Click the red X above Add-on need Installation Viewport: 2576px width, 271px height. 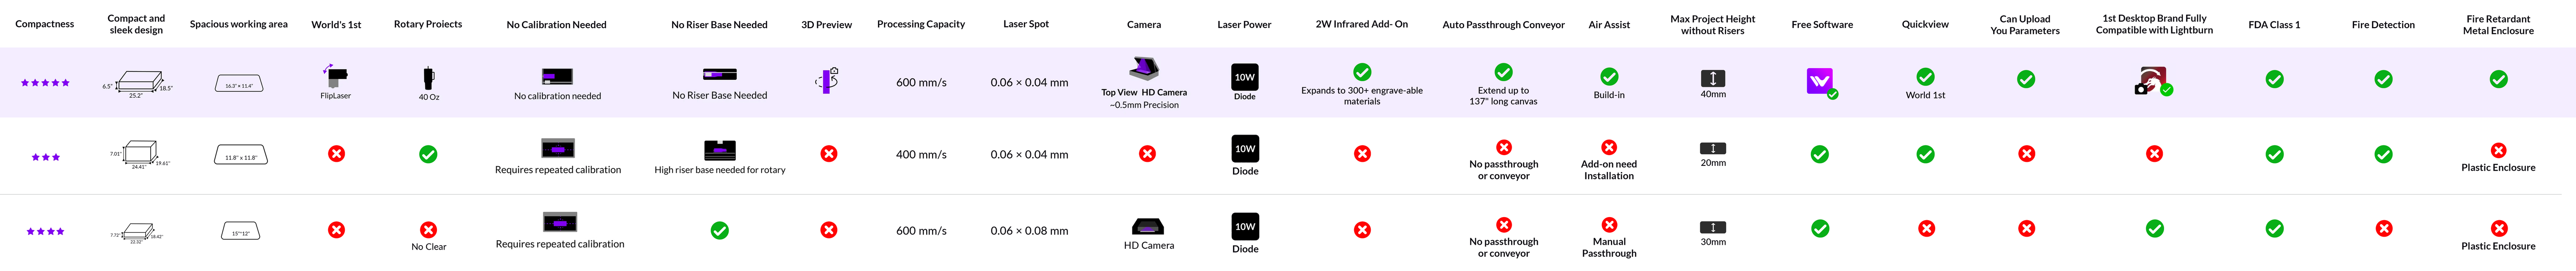(1608, 148)
